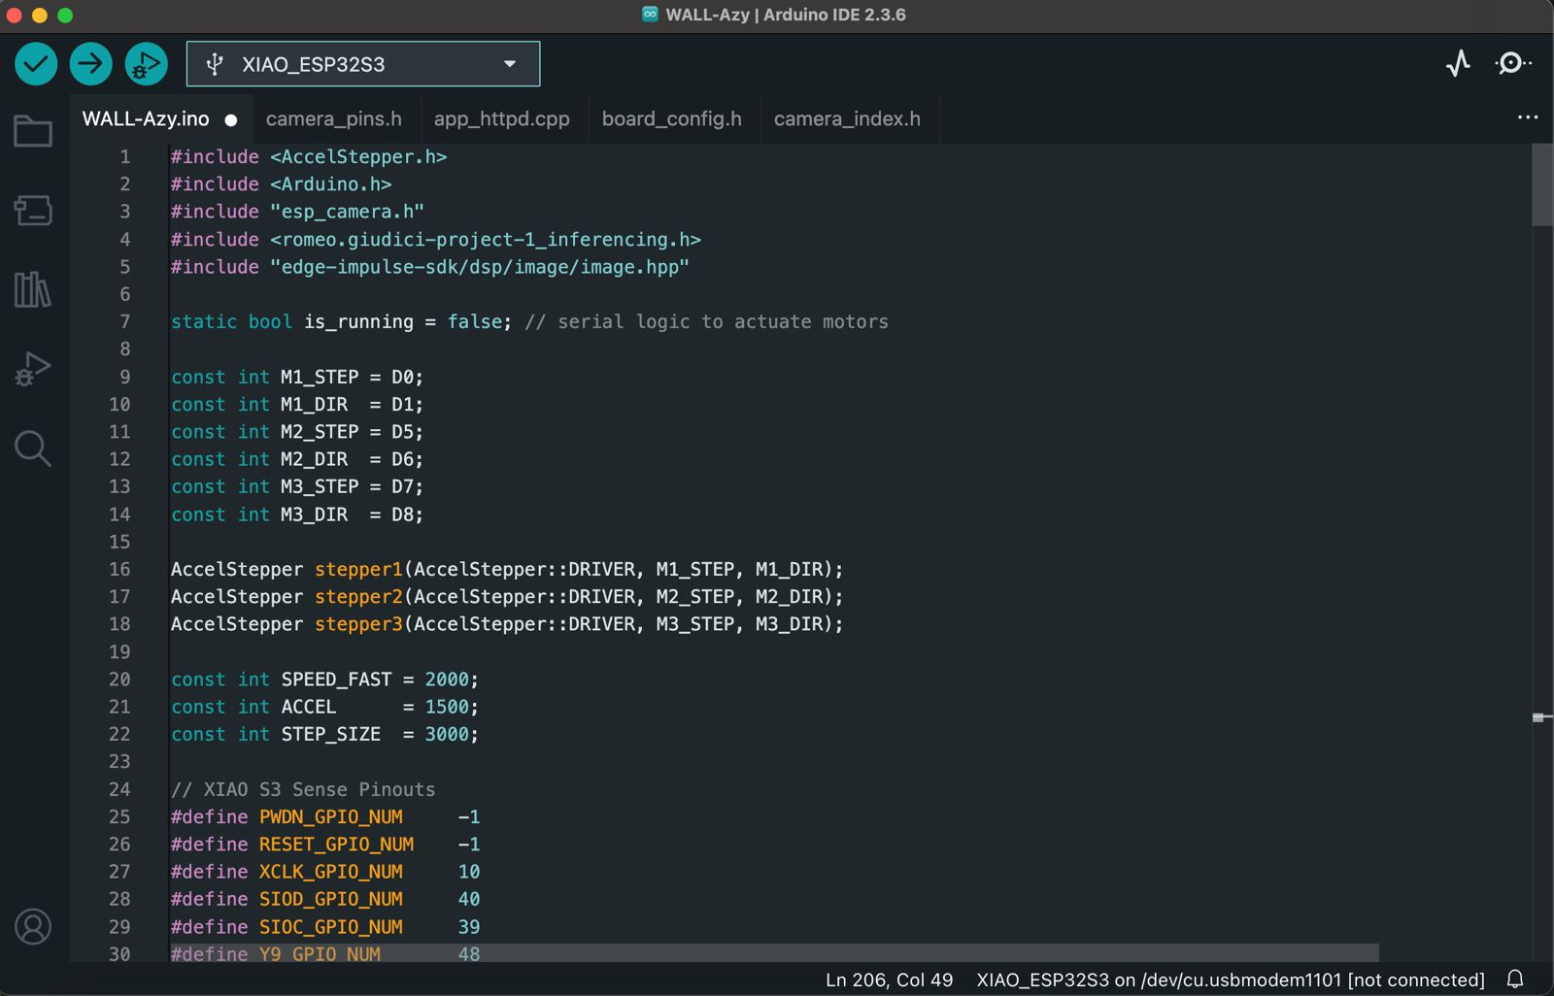The height and width of the screenshot is (996, 1554).
Task: Start debugging from the toolbar icon
Action: pos(146,63)
